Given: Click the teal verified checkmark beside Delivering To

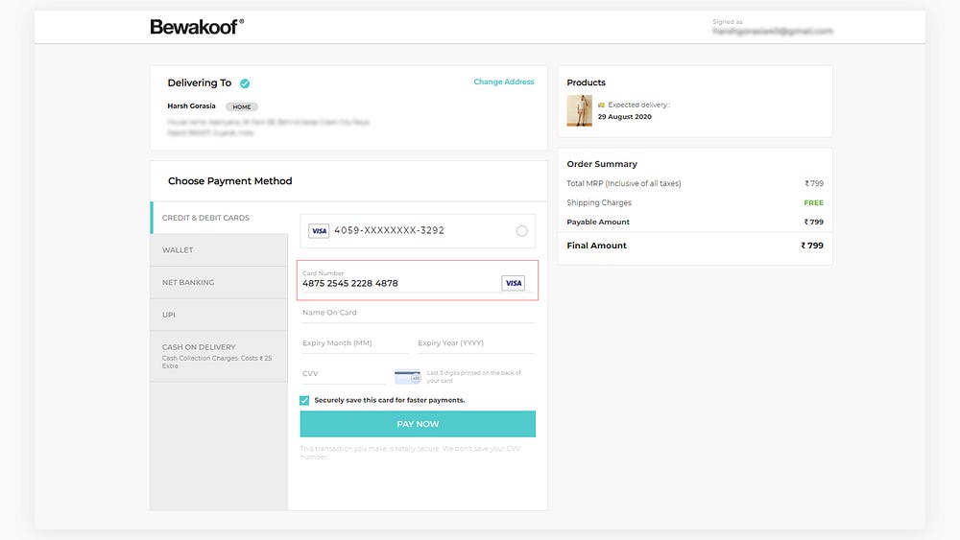Looking at the screenshot, I should point(245,83).
